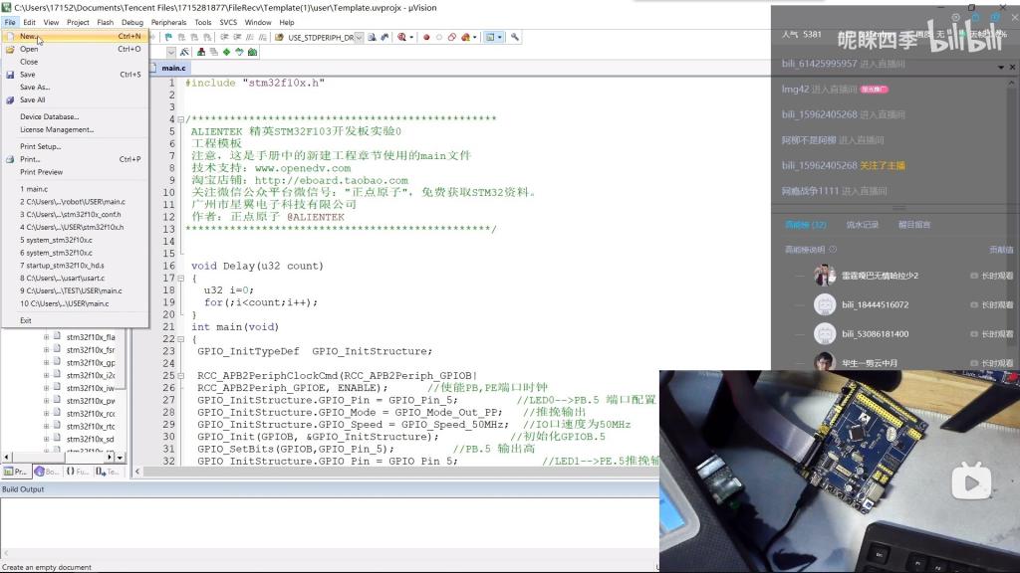The image size is (1020, 573).
Task: Click the Manage Run-Time Environment green diamond icon
Action: (226, 52)
